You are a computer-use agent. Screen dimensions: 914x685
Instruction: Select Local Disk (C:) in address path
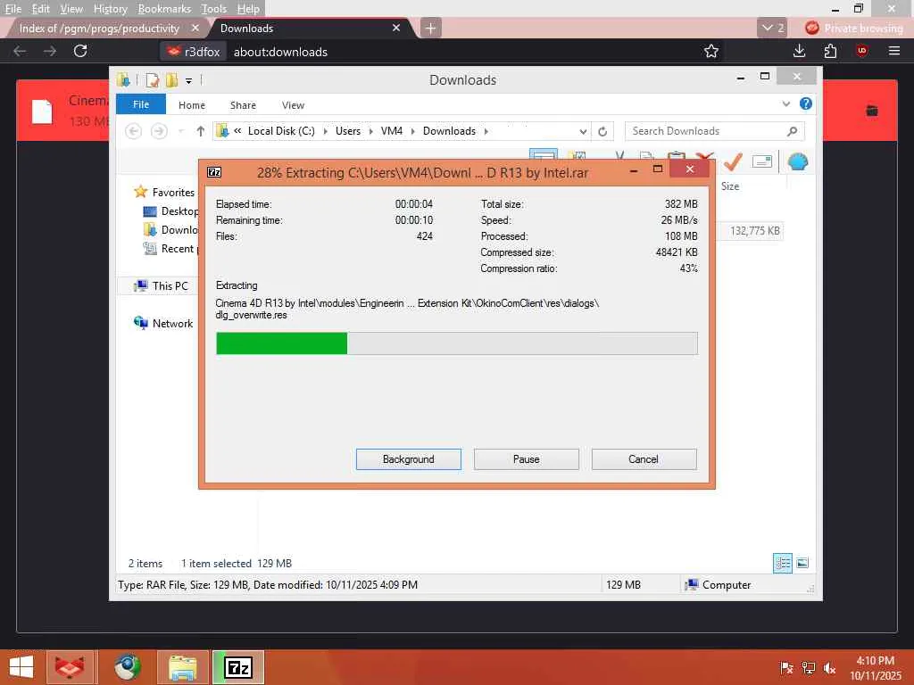tap(281, 131)
